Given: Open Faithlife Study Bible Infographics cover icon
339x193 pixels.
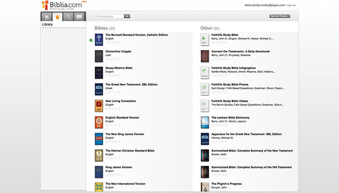Looking at the screenshot, I should [x=205, y=73].
